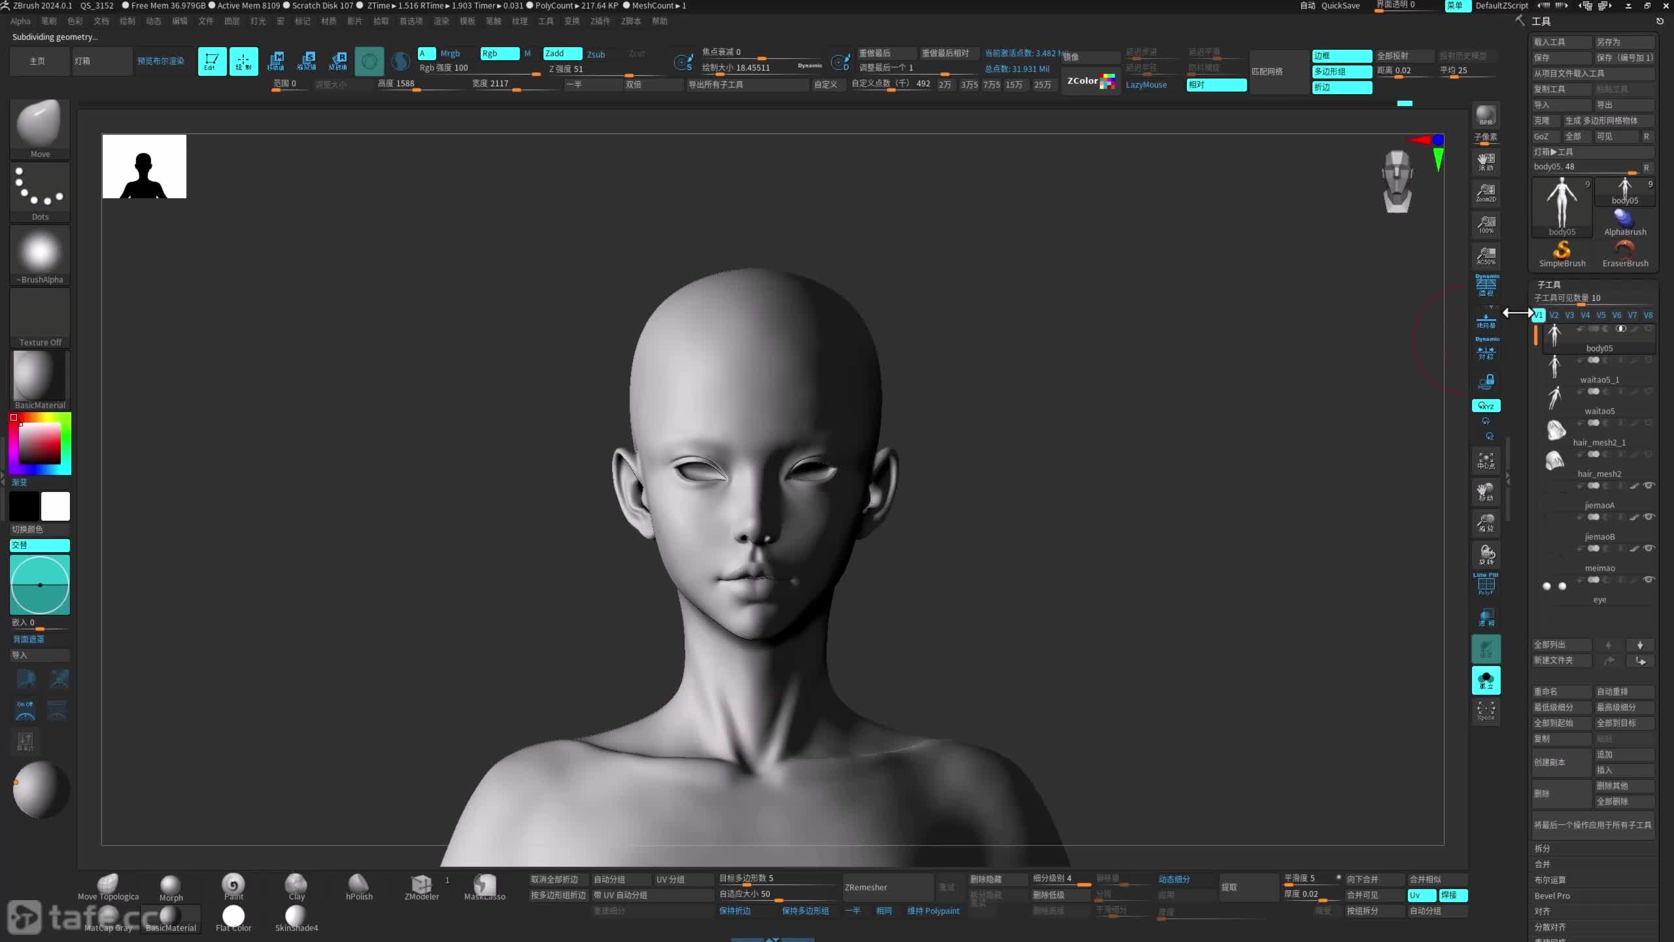
Task: Activate Draw mode button next to Edit
Action: 243,61
